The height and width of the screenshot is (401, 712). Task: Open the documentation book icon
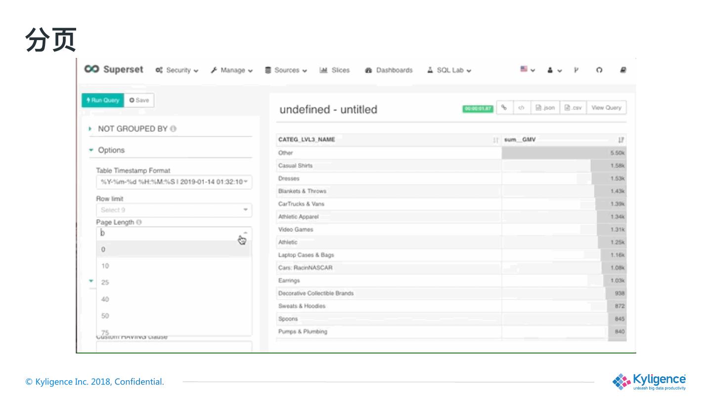click(623, 70)
